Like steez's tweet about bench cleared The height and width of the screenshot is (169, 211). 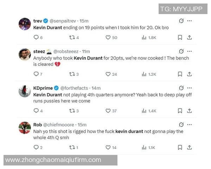pyautogui.click(x=108, y=74)
